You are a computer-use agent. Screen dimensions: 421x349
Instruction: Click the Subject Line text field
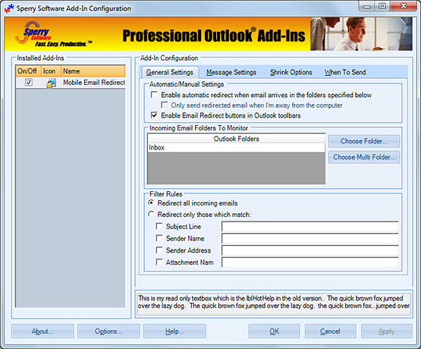click(x=310, y=227)
